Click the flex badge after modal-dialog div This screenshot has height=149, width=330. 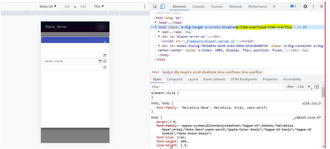point(305,50)
